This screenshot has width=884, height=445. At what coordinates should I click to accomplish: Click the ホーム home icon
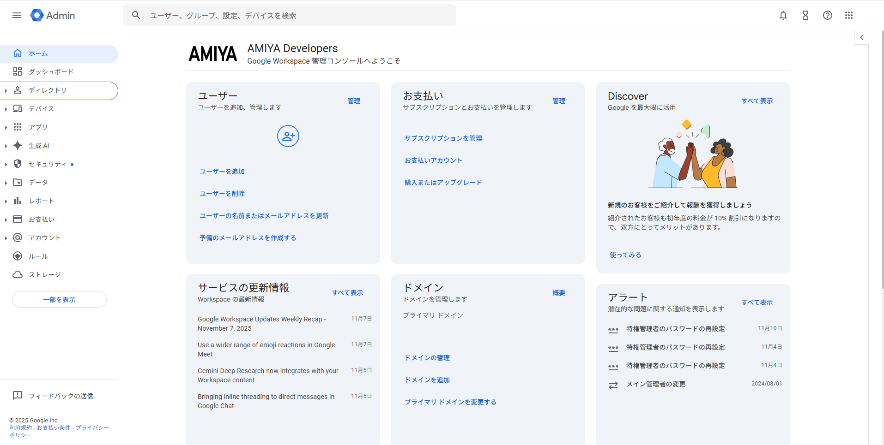click(18, 53)
